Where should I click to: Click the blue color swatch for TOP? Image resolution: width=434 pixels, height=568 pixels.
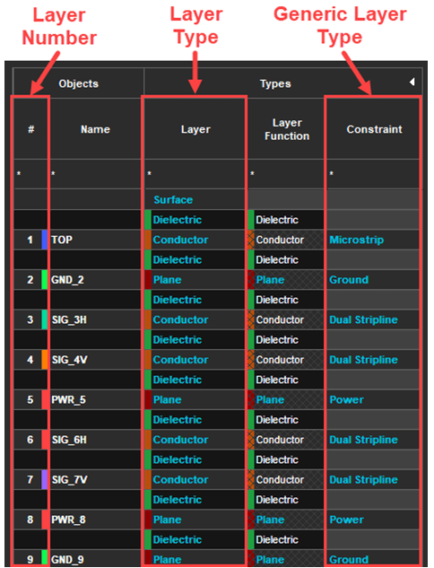click(45, 240)
